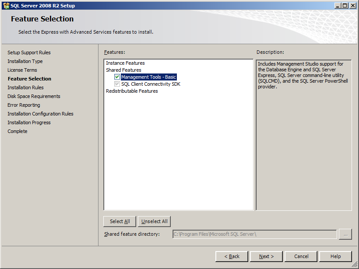Viewport: 359px width, 269px height.
Task: Click the Features: label
Action: (114, 52)
